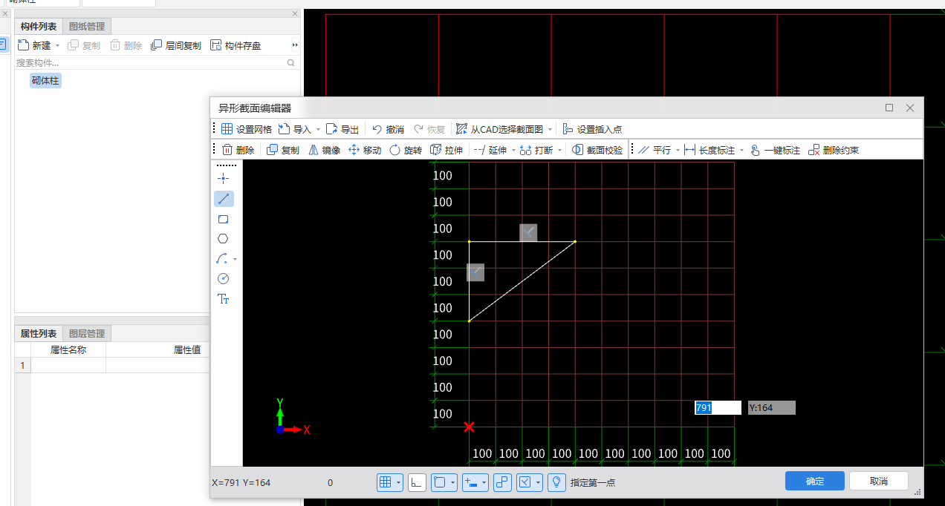This screenshot has height=506, width=945.
Task: Click the X coordinate input field
Action: tap(718, 407)
